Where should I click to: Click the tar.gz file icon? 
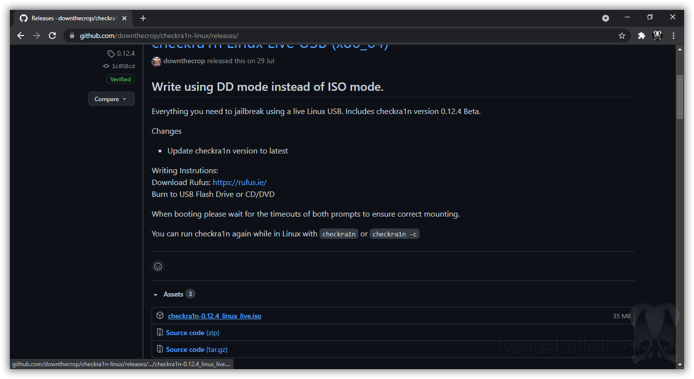(159, 349)
